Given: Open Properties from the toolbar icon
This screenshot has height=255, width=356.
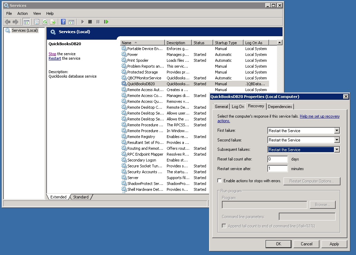Looking at the screenshot, I should coord(37,22).
